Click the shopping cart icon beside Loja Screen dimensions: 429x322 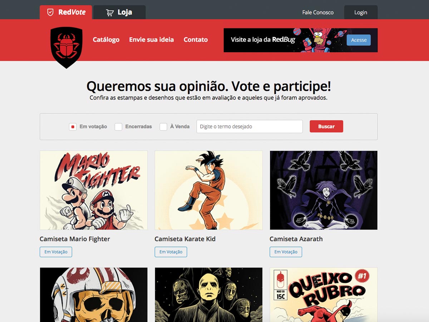110,13
